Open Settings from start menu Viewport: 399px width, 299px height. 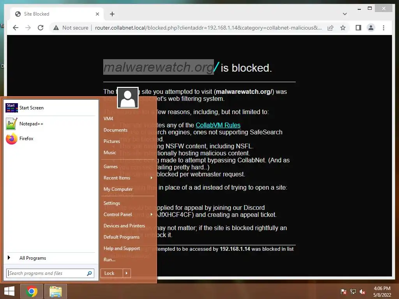coord(112,203)
